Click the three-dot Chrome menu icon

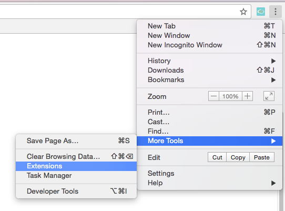point(276,12)
